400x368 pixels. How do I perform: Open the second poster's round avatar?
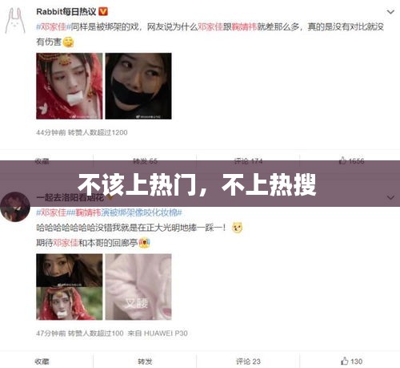coord(15,207)
